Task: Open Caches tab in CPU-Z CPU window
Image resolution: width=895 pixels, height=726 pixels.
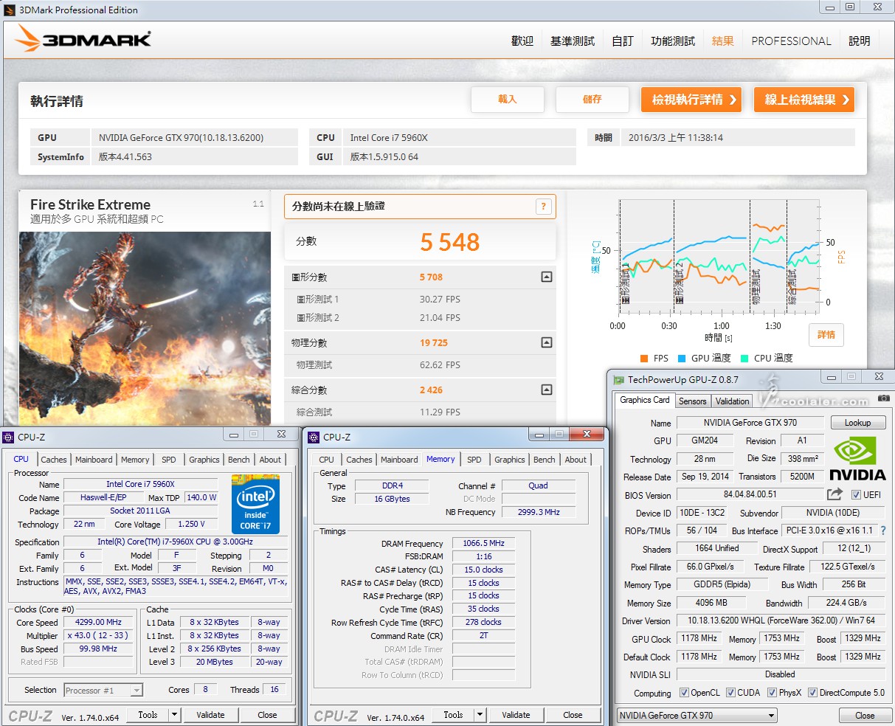Action: 54,460
